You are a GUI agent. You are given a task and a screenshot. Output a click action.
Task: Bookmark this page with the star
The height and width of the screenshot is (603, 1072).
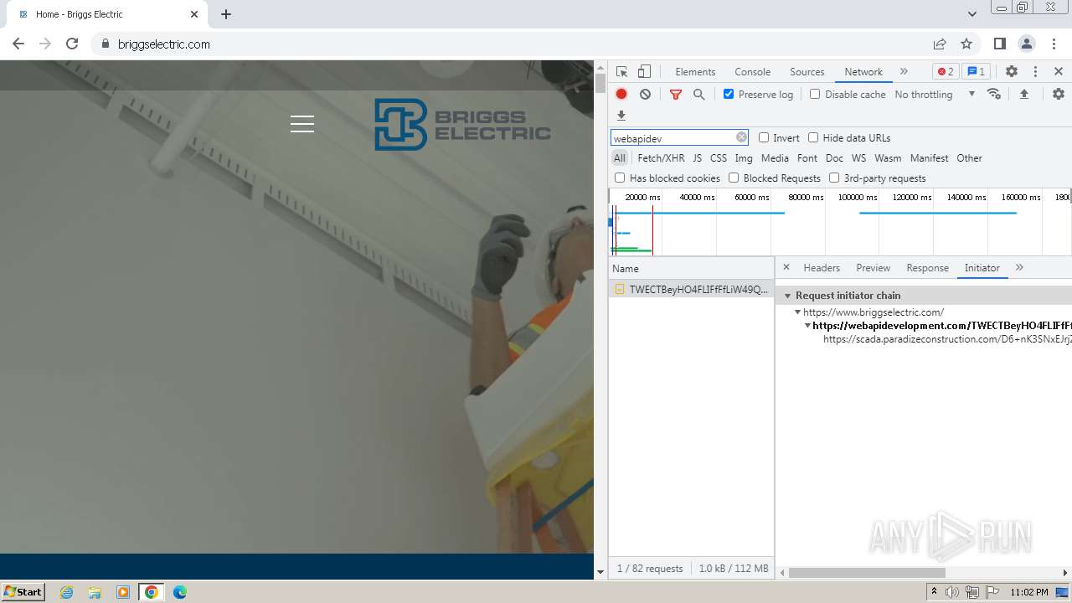(966, 44)
